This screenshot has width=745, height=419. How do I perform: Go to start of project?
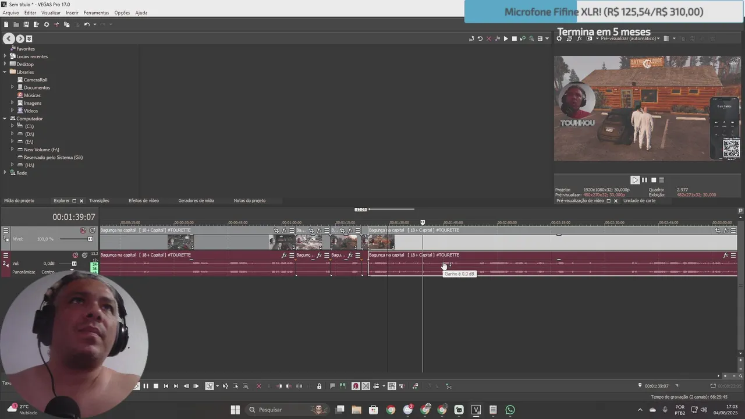166,386
